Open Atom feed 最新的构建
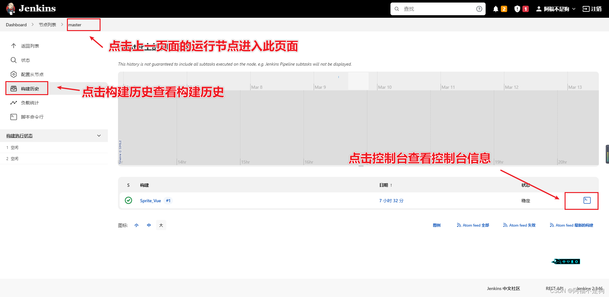Screen dimensions: 609x297 coord(571,225)
